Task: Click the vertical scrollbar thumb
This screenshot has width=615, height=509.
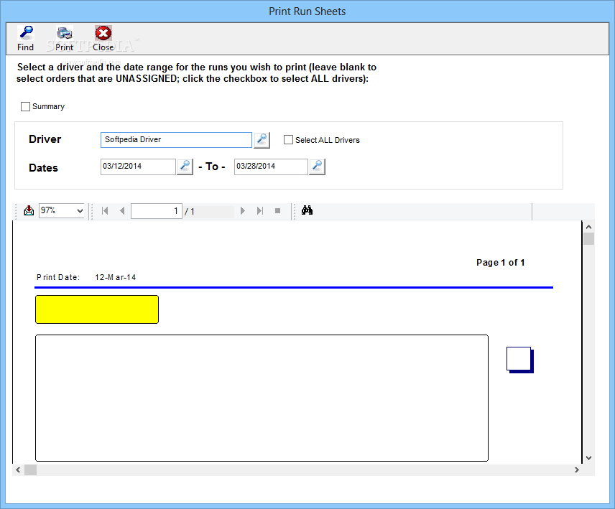Action: tap(588, 238)
